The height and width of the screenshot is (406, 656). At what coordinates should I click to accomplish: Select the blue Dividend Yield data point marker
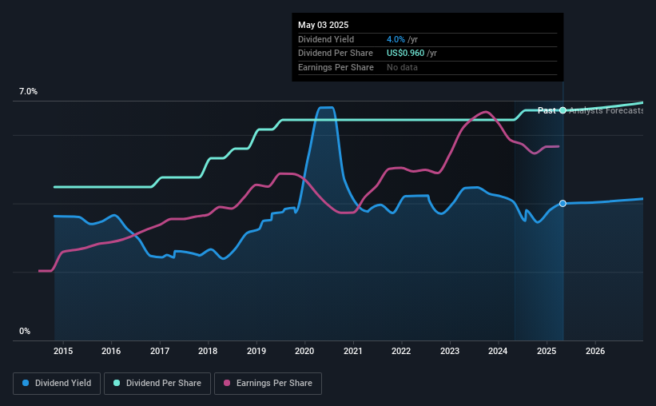563,204
